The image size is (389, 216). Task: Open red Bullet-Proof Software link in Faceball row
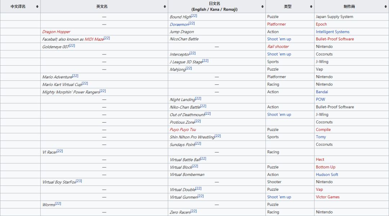[x=335, y=39]
